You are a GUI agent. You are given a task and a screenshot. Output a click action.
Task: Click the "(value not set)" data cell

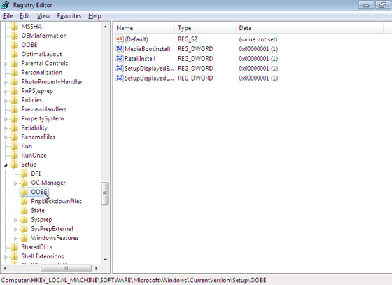(258, 39)
